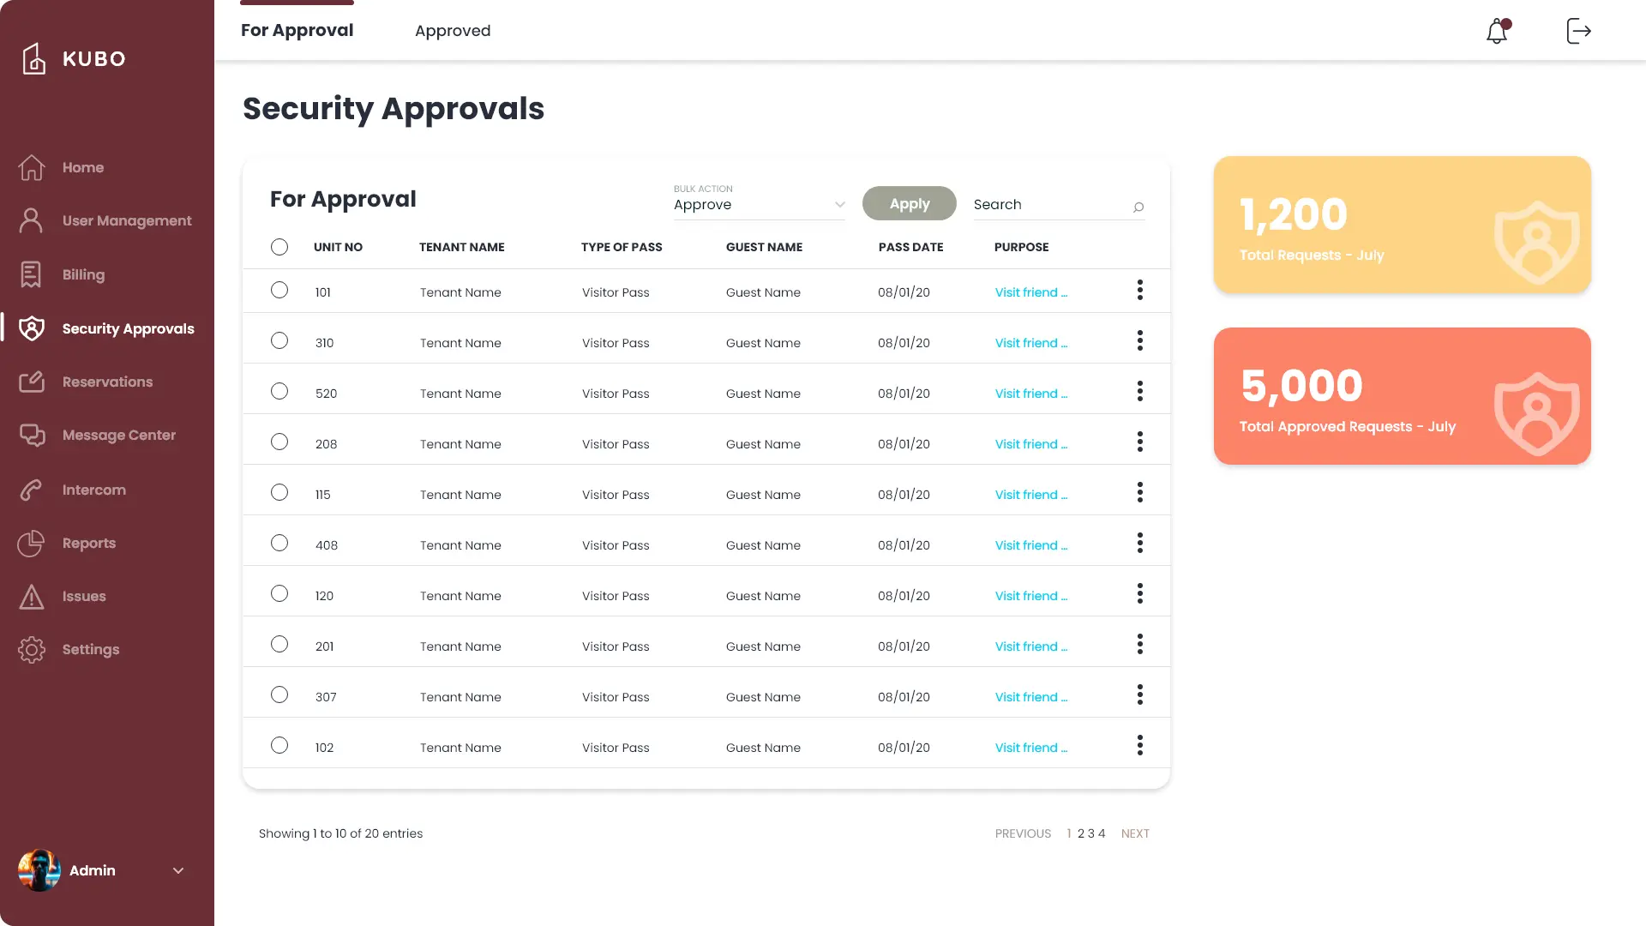1646x926 pixels.
Task: Switch to the Approved tab
Action: pyautogui.click(x=453, y=31)
